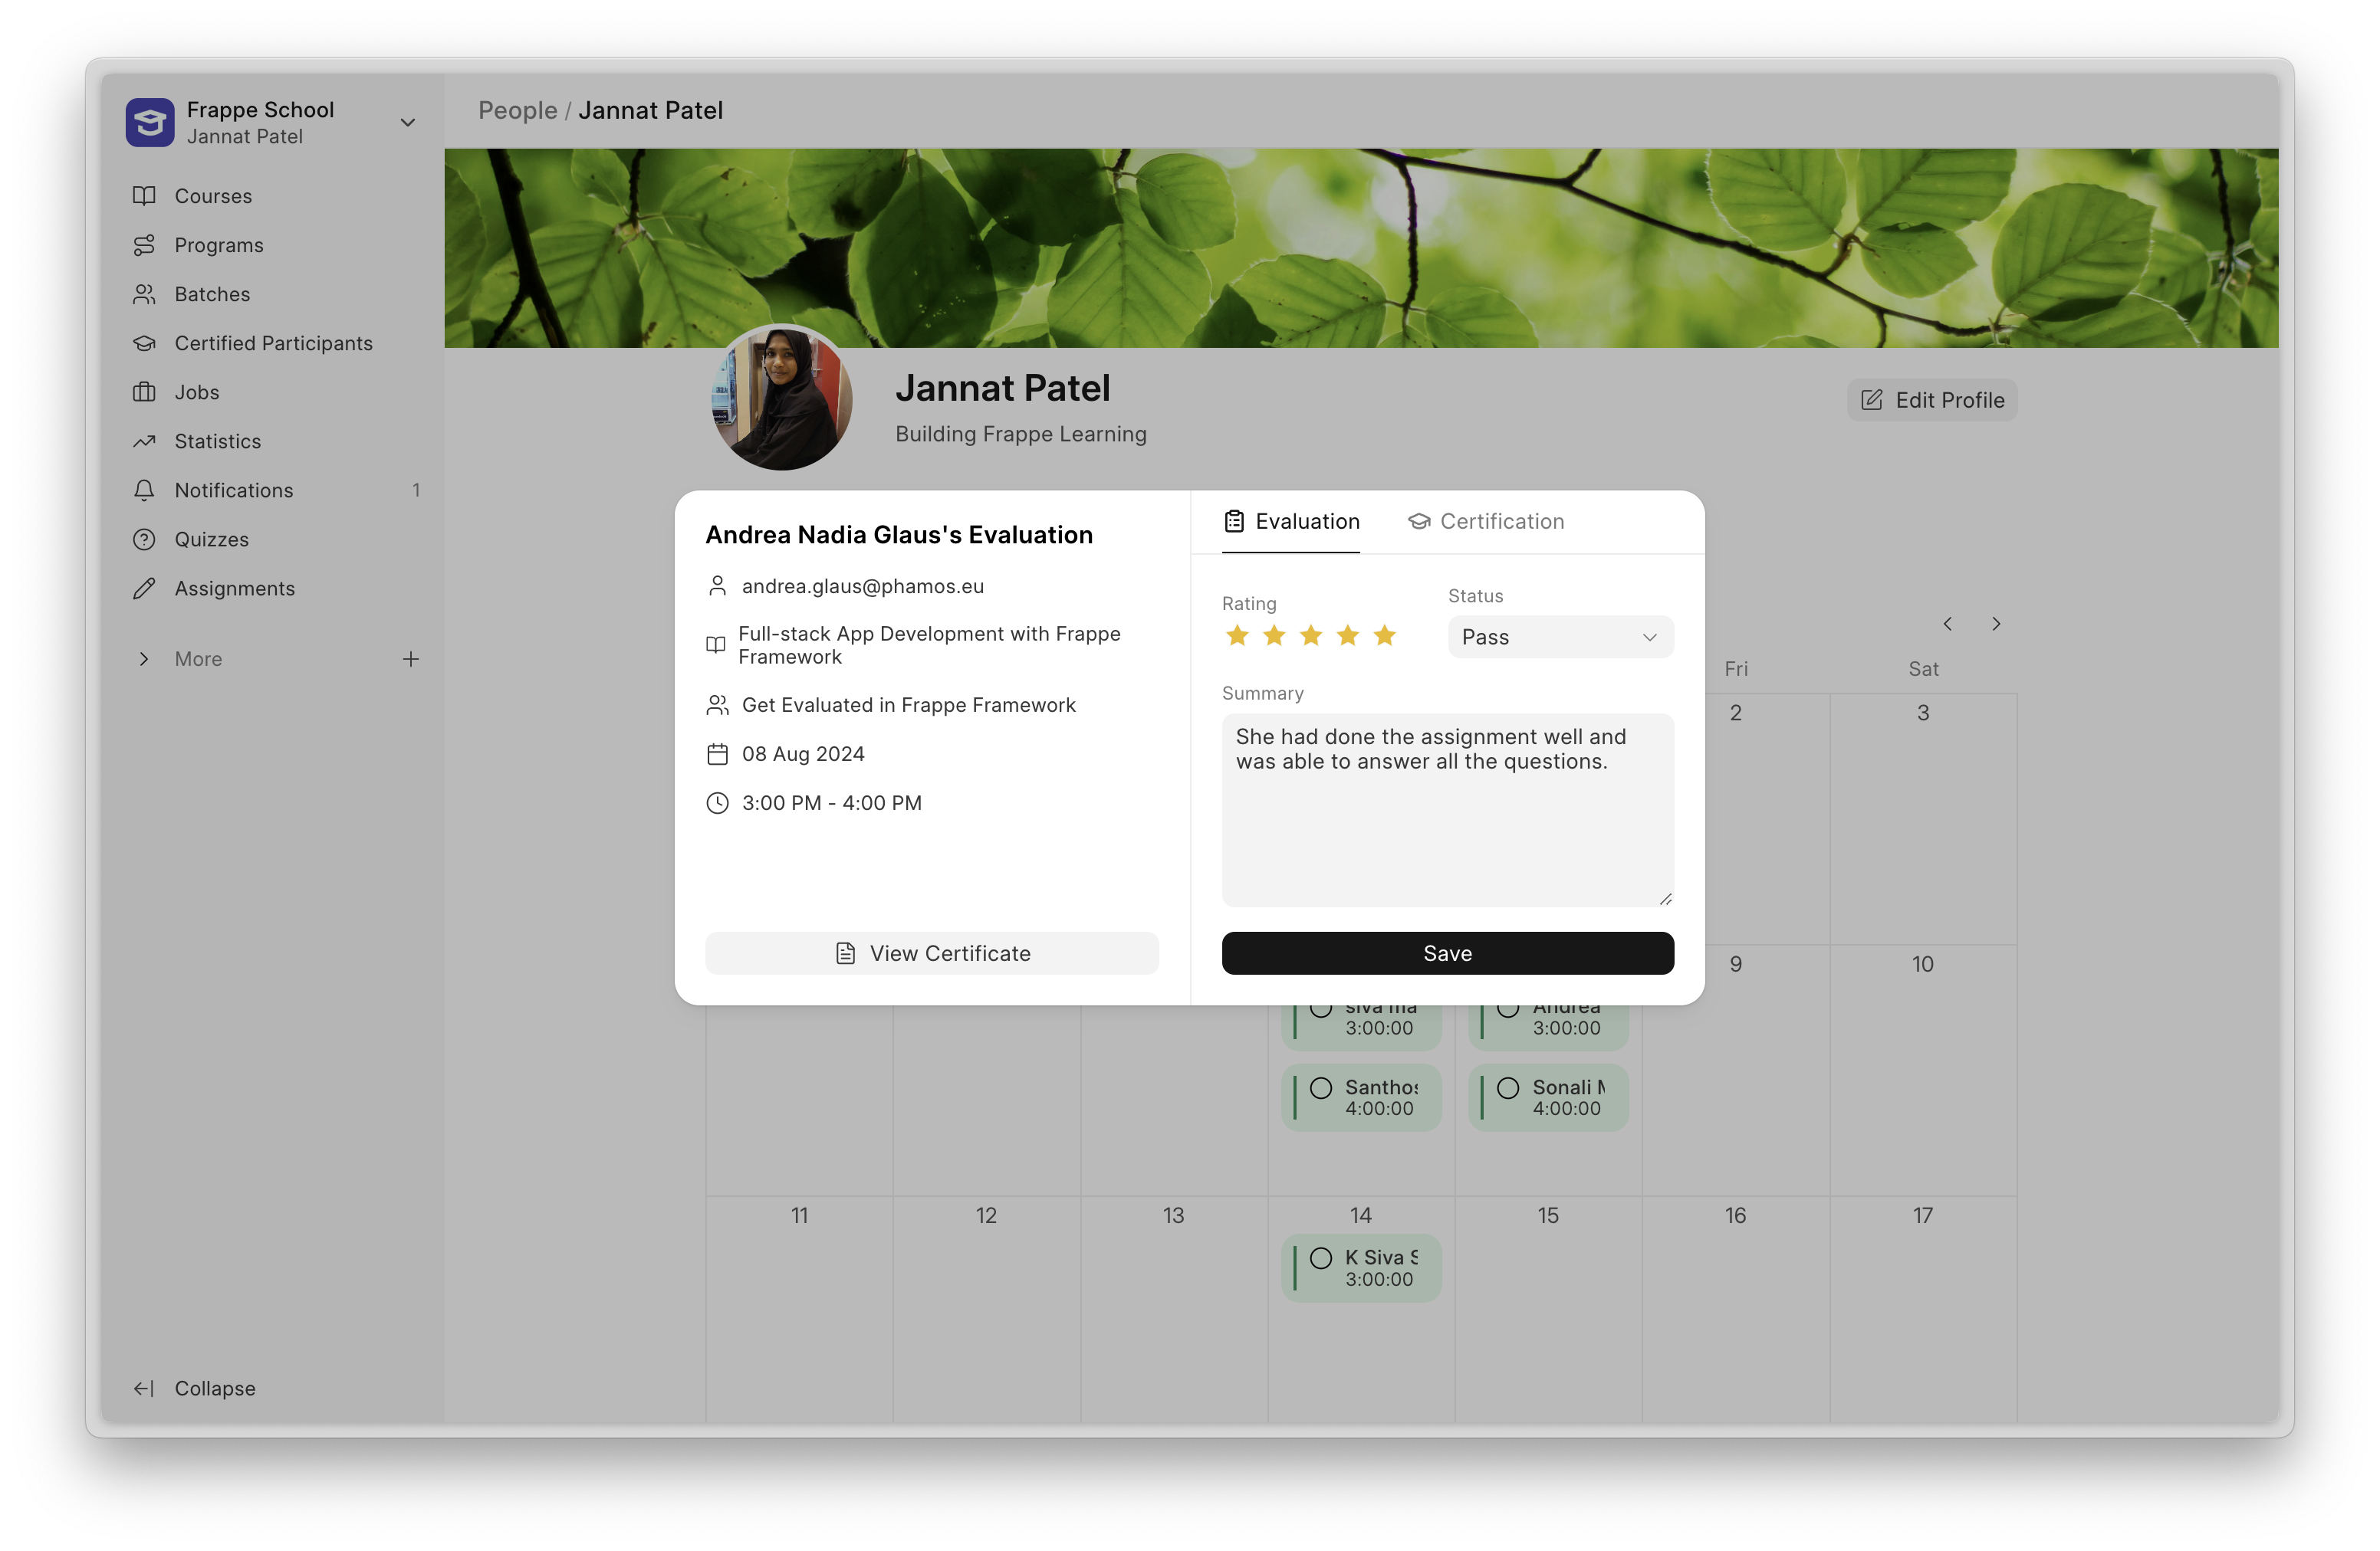
Task: Open Courses from the sidebar book icon
Action: click(x=144, y=196)
